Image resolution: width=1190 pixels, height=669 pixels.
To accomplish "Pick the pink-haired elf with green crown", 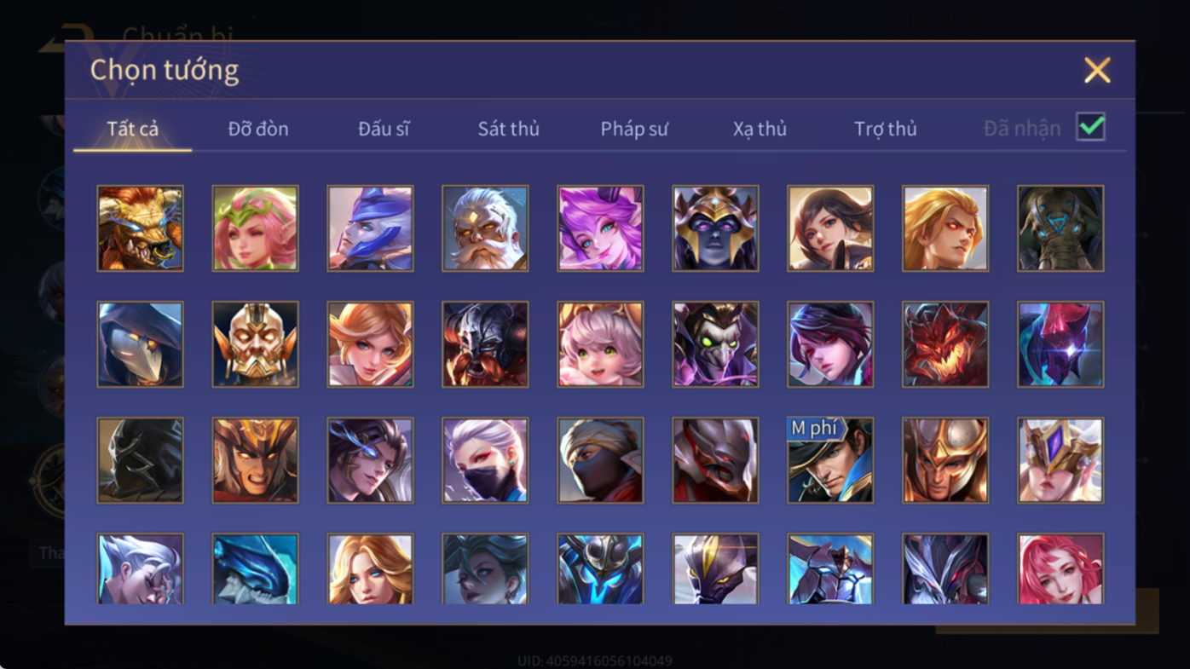I will pyautogui.click(x=255, y=228).
